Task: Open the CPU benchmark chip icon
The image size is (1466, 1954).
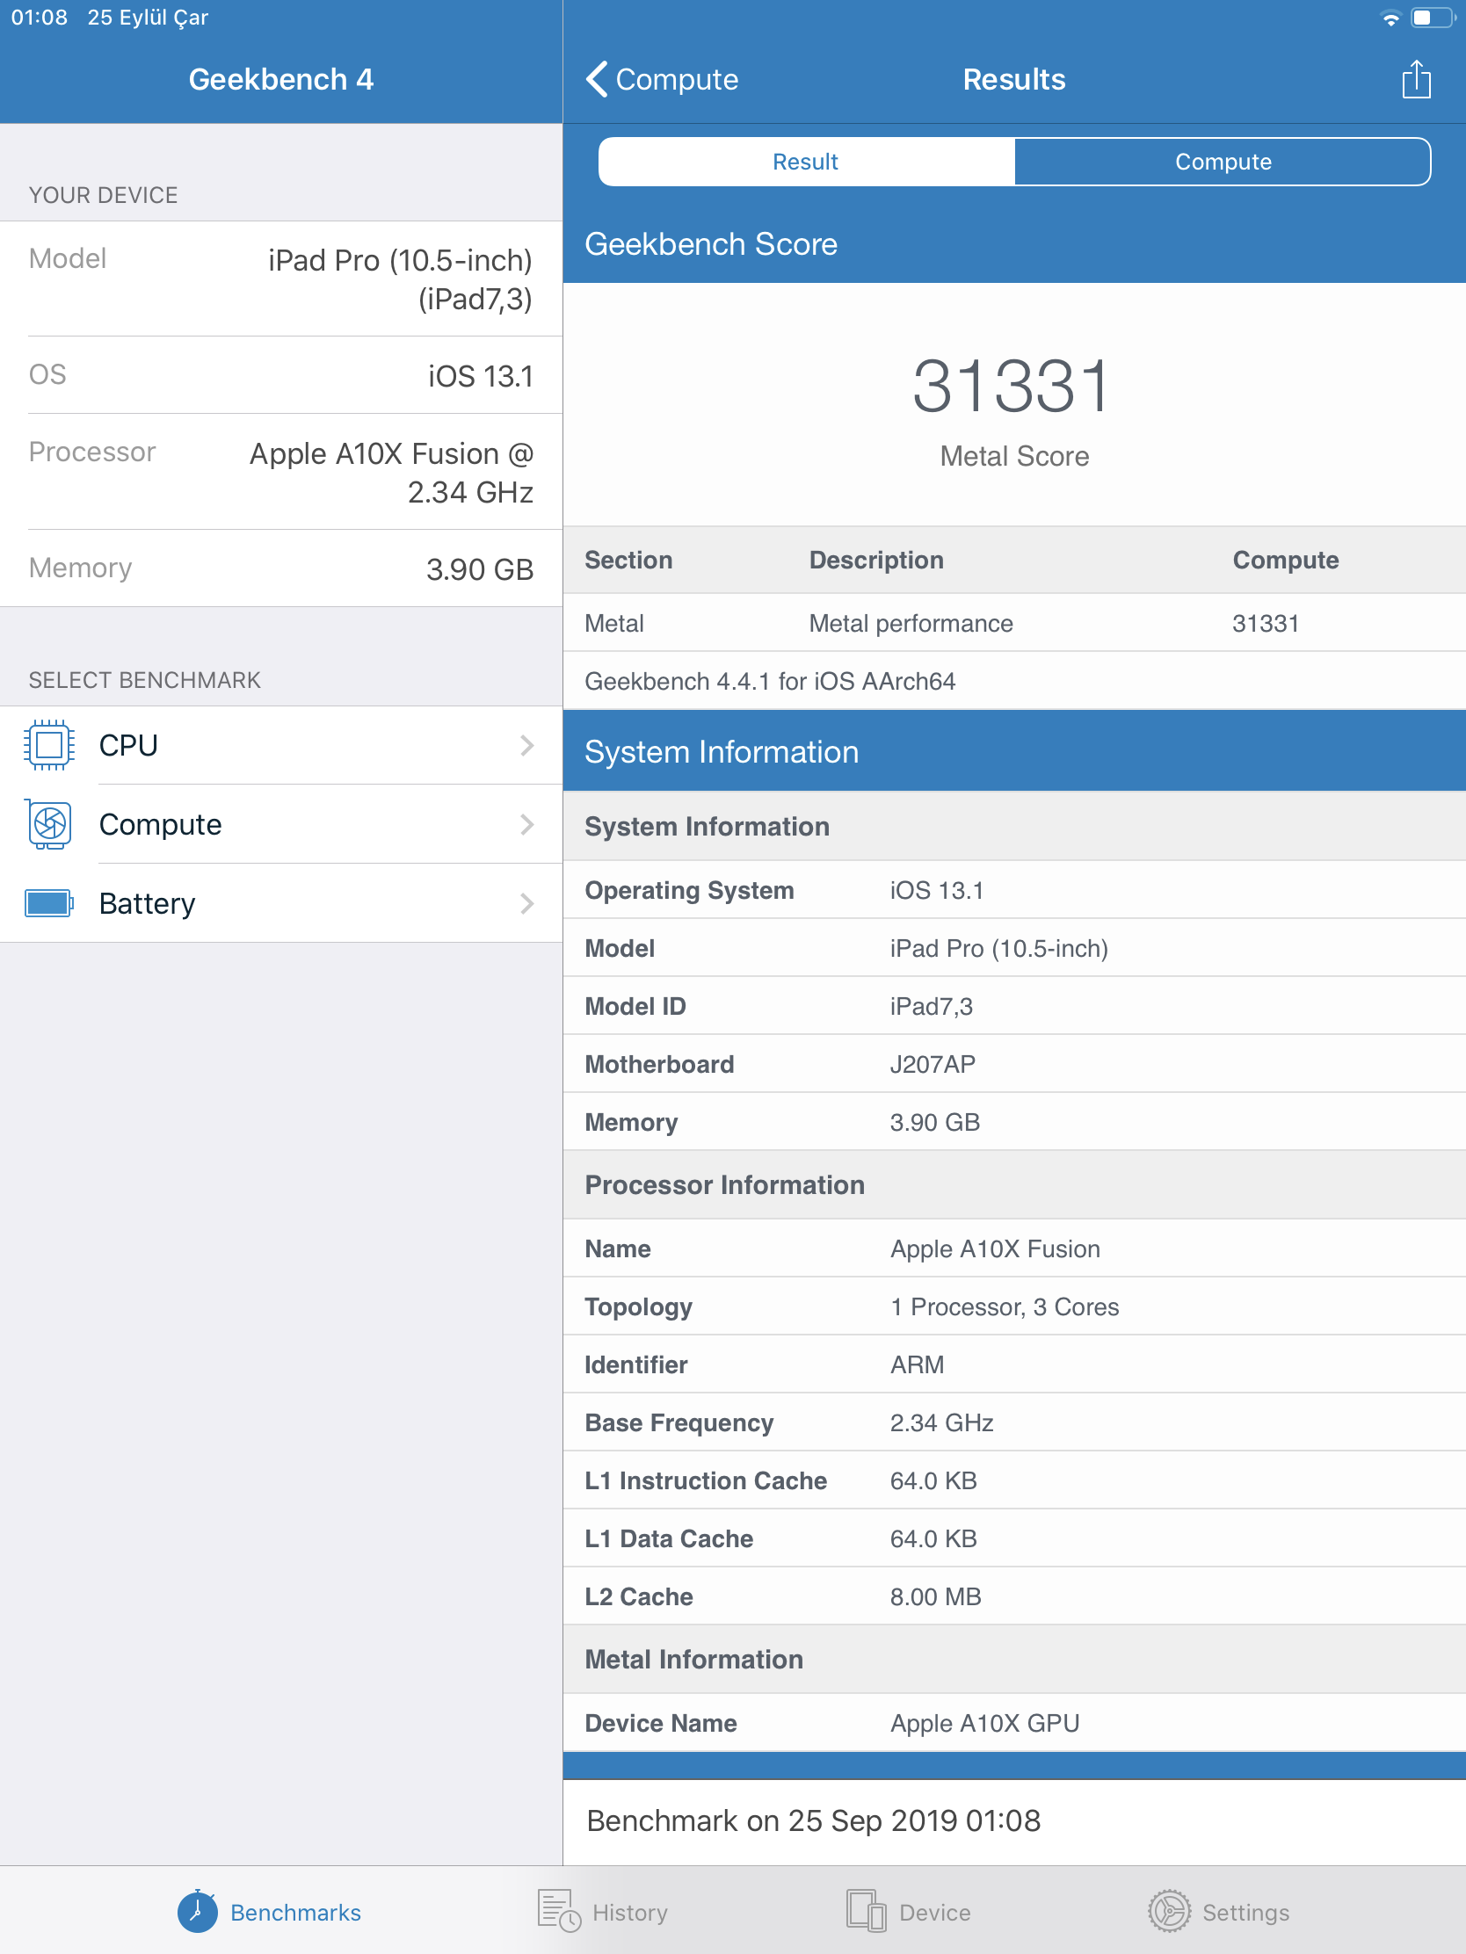Action: [x=49, y=746]
